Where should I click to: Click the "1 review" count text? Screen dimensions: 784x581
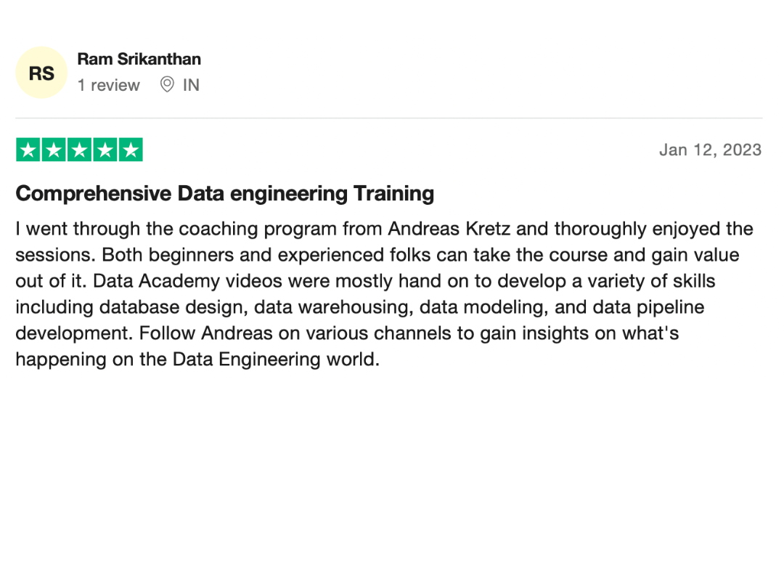point(108,85)
